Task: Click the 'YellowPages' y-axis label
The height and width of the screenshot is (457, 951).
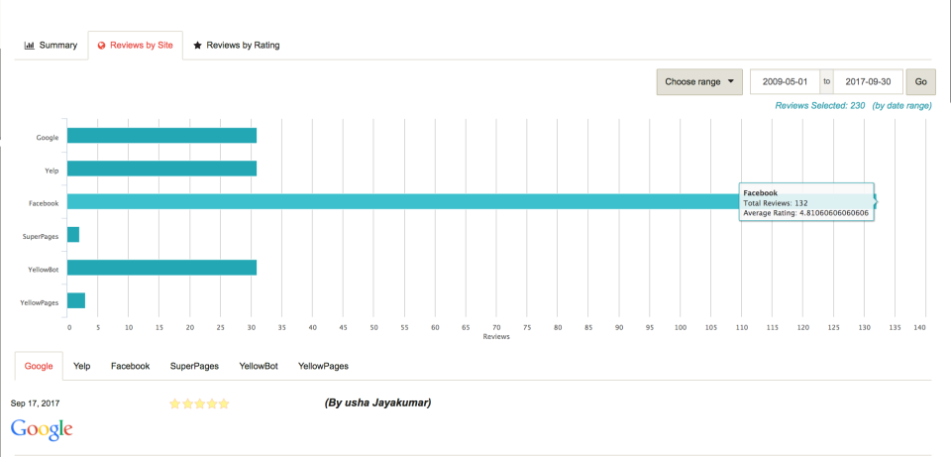Action: [x=40, y=301]
